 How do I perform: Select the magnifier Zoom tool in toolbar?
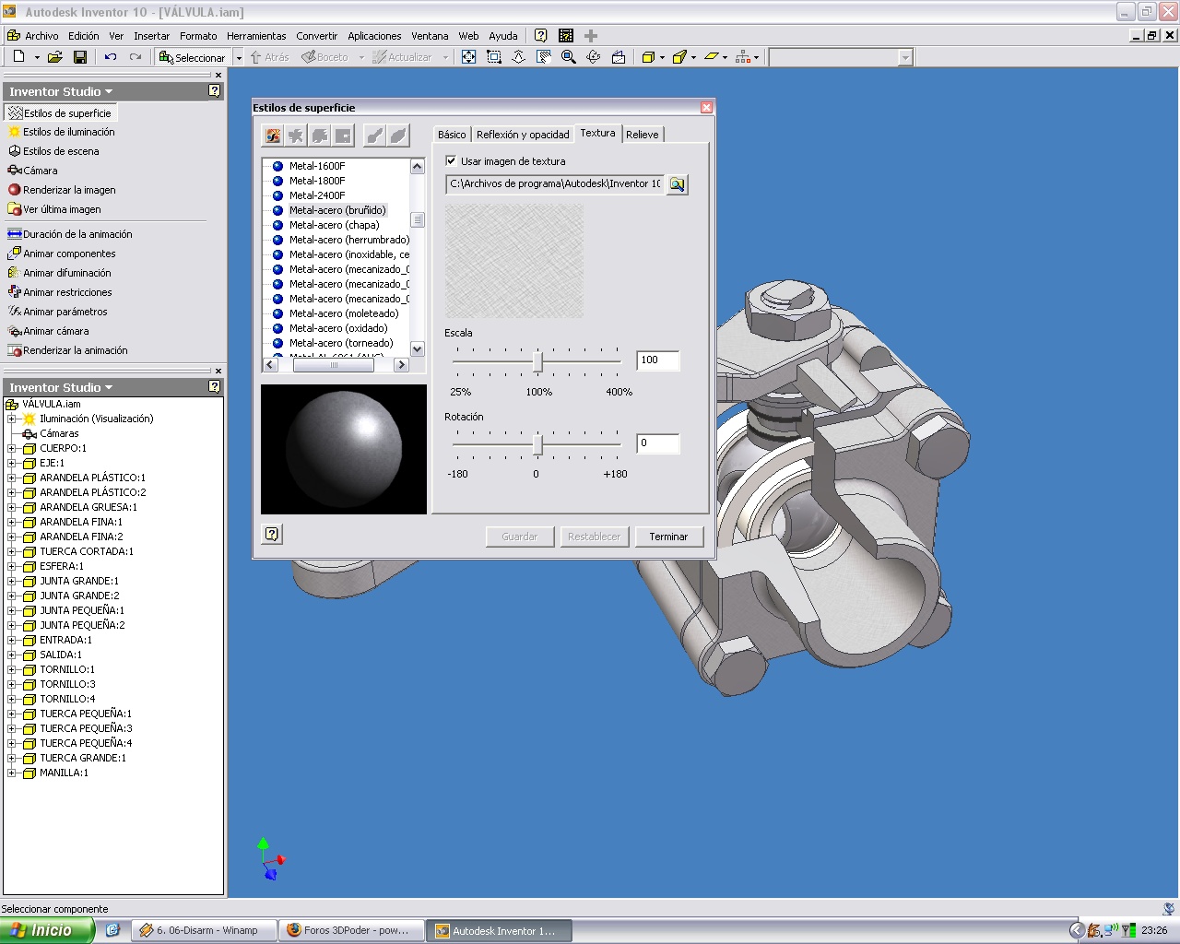click(x=569, y=57)
